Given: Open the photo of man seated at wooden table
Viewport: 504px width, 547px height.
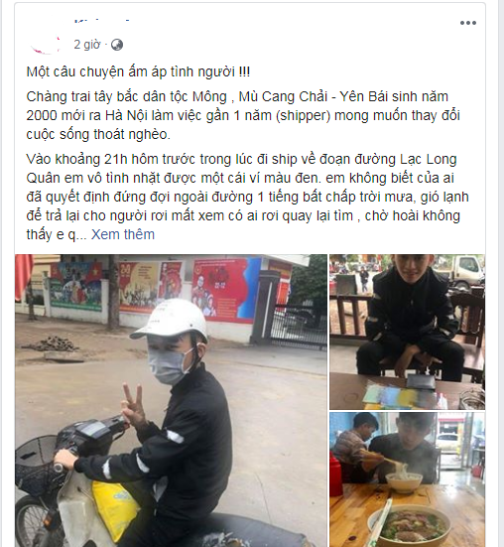Looking at the screenshot, I should (x=407, y=332).
